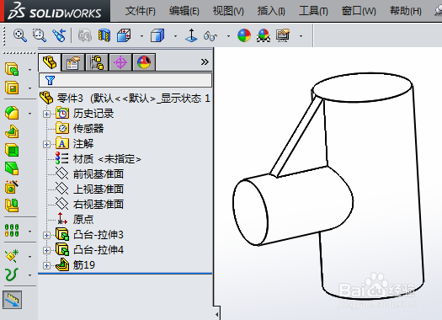This screenshot has width=442, height=320.
Task: Open Display Style dropdown arrow
Action: 175,36
